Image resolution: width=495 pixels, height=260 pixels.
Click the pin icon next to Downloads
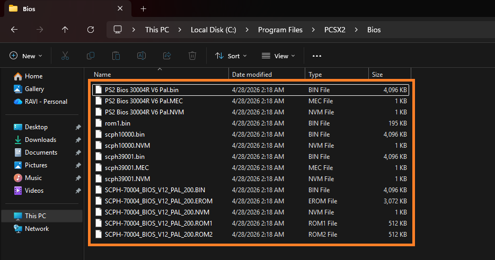tap(78, 140)
